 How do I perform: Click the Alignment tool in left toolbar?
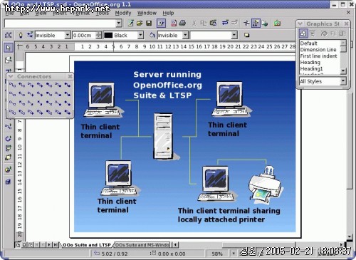point(9,148)
